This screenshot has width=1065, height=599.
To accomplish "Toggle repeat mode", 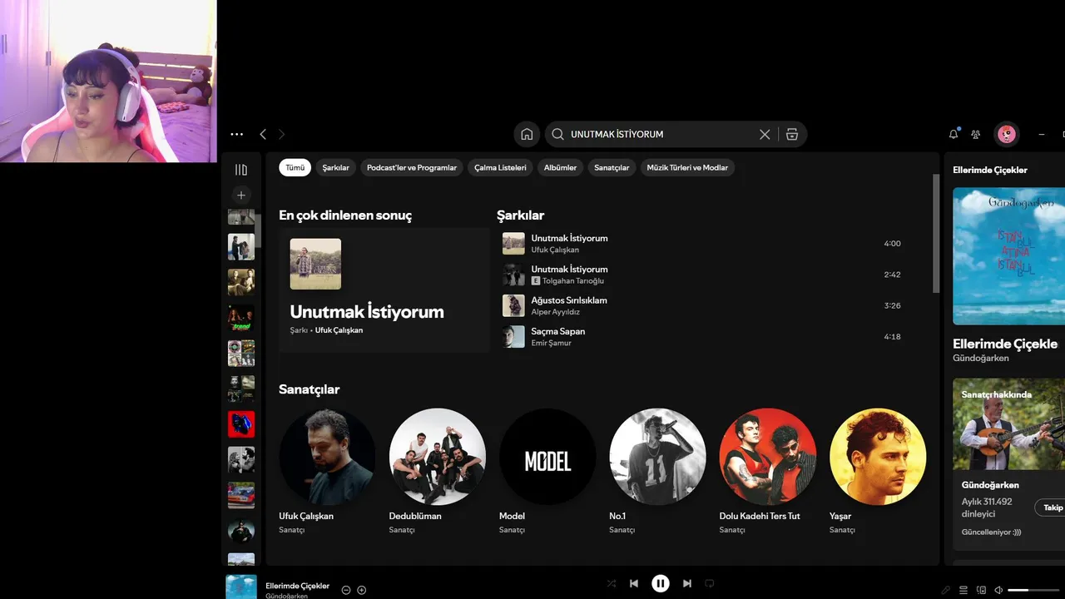I will click(710, 583).
